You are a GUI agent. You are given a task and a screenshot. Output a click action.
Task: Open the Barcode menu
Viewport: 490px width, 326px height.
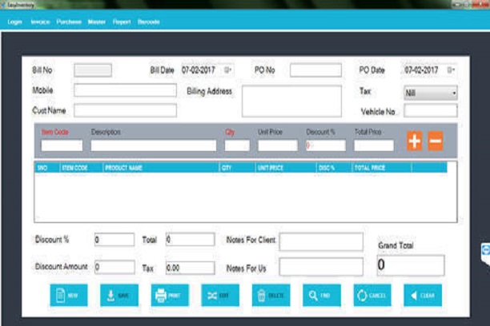149,22
